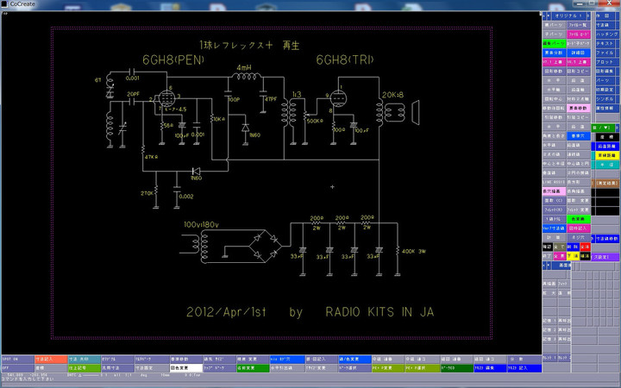Select the 図形移動 move tool
621x388 pixels.
pos(553,71)
